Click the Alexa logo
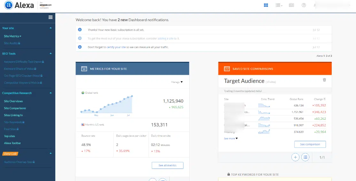 pyautogui.click(x=19, y=5)
